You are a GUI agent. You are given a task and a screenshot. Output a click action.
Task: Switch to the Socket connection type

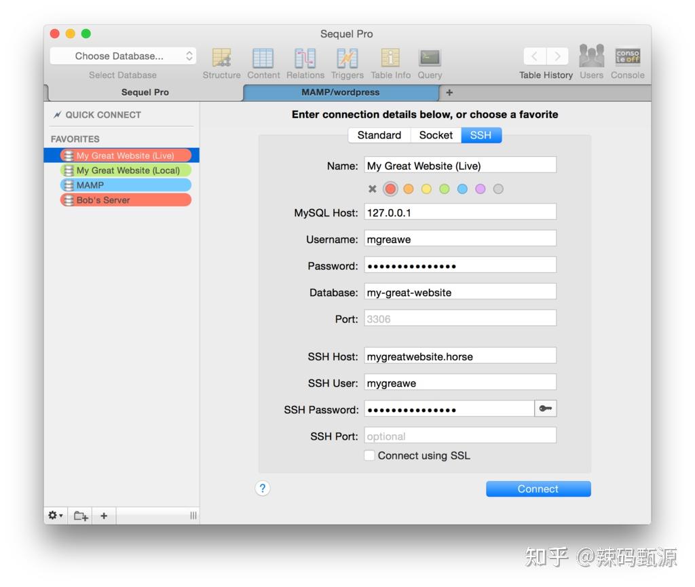tap(436, 135)
